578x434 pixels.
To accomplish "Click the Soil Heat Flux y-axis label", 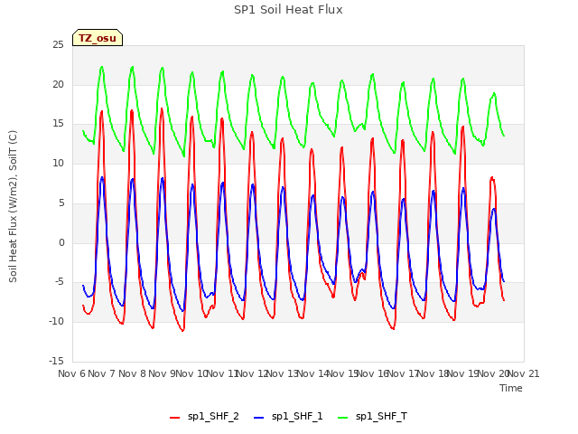I will [x=13, y=206].
